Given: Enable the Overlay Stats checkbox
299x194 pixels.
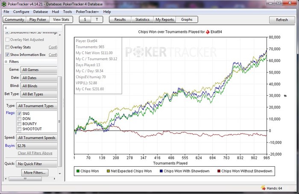Looking at the screenshot, I should (x=7, y=47).
